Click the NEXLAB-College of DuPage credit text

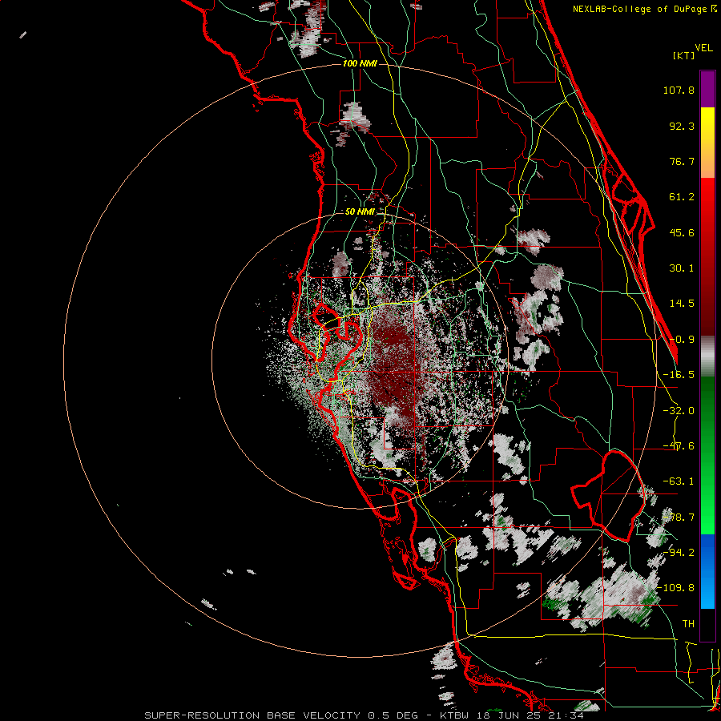640,9
